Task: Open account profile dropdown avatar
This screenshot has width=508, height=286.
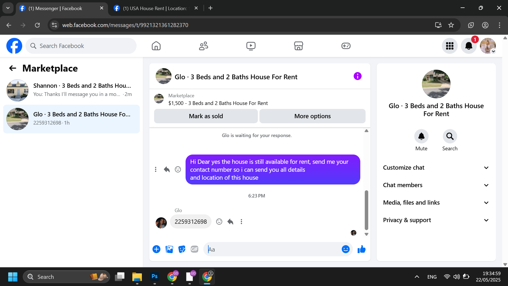Action: (x=488, y=46)
